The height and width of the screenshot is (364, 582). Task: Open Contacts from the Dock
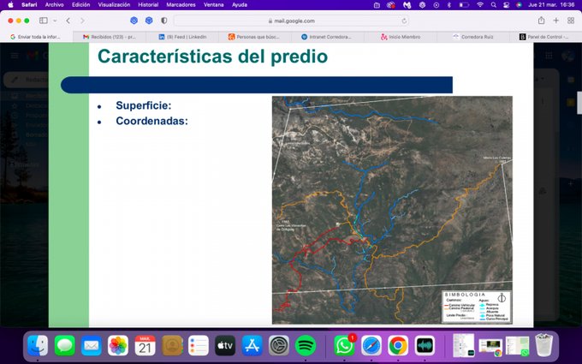[172, 346]
